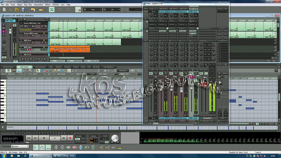Jump to the start with the transport rewind-to-start button
Image resolution: width=281 pixels, height=158 pixels.
(x=29, y=138)
